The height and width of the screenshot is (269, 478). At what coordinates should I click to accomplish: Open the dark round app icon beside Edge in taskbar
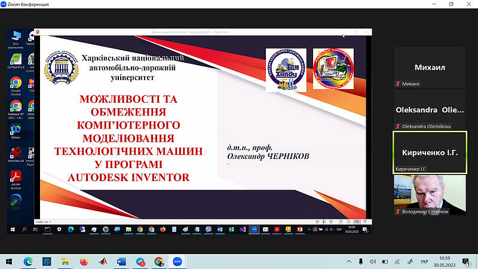tap(47, 261)
